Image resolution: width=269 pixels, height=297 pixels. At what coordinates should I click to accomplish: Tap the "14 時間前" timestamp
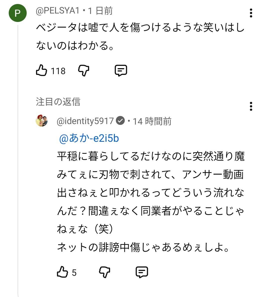(x=152, y=121)
